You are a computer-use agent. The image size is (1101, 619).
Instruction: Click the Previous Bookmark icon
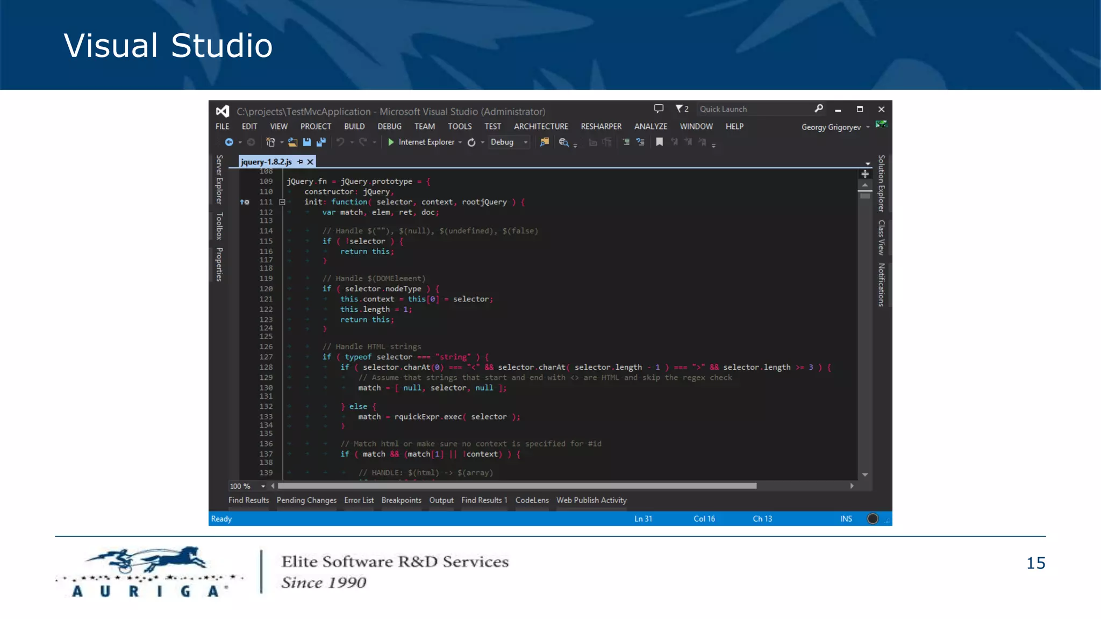(x=674, y=142)
